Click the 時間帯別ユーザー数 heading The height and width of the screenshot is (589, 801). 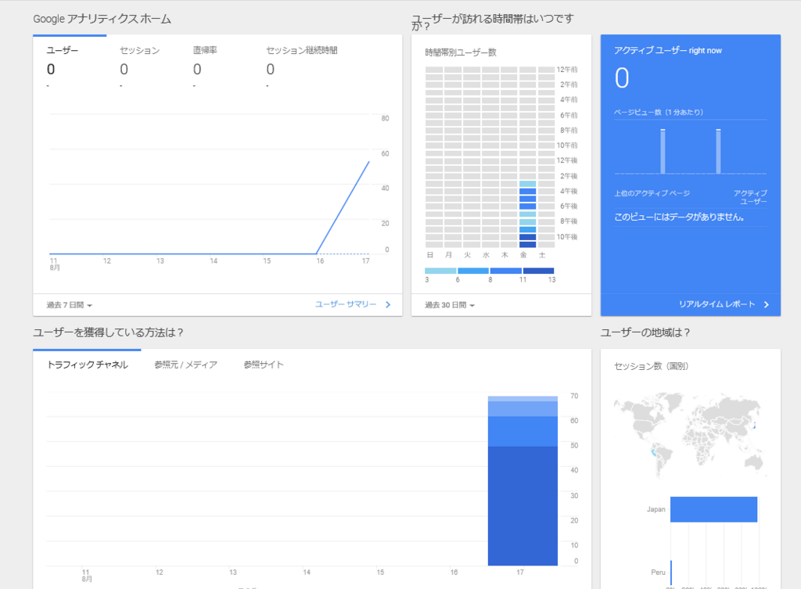click(x=461, y=52)
